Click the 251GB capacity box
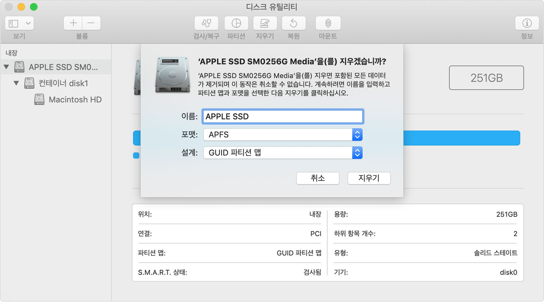544x302 pixels. (486, 78)
